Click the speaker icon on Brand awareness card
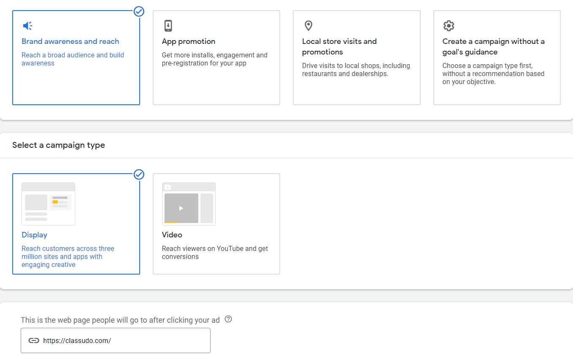573x362 pixels. coord(27,25)
